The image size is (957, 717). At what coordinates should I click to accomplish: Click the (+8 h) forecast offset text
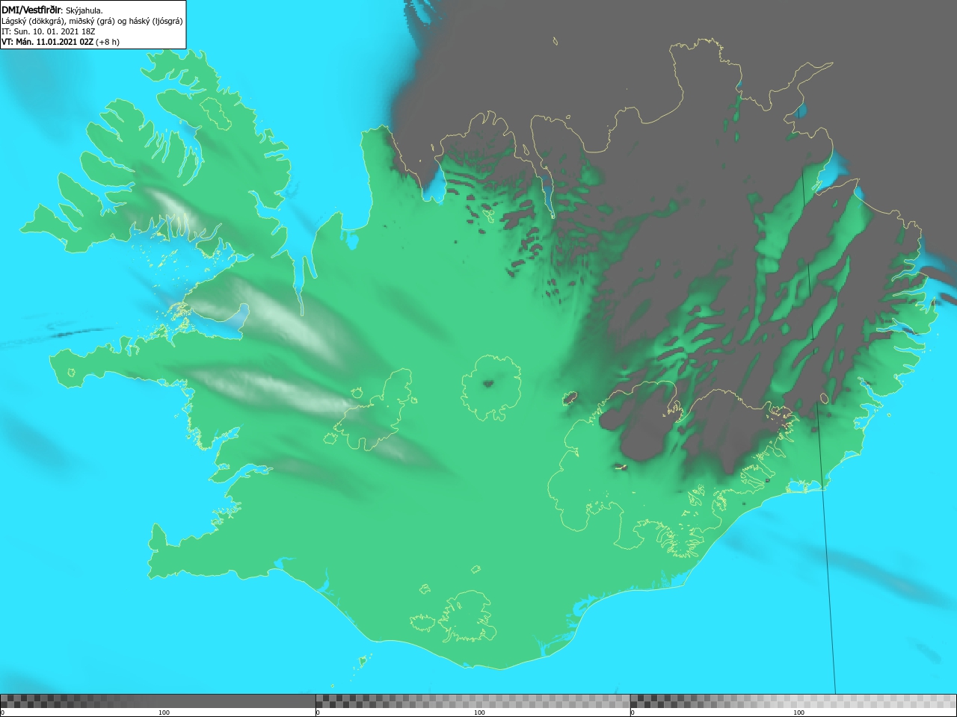point(108,42)
